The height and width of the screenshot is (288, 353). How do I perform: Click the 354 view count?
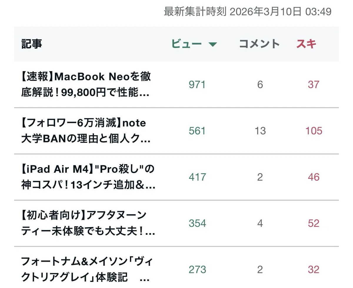click(x=197, y=223)
